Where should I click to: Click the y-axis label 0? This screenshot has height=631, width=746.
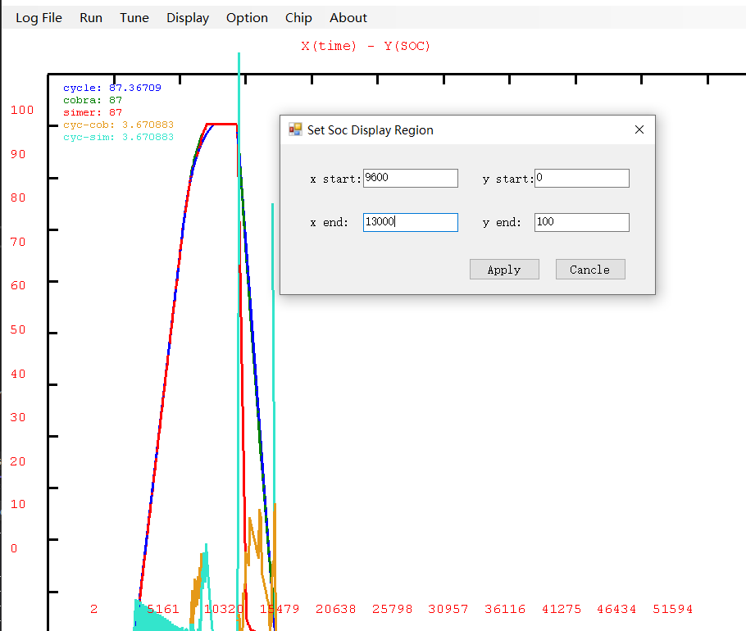tap(14, 548)
